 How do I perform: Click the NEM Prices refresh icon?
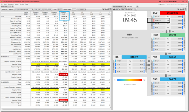135,9
